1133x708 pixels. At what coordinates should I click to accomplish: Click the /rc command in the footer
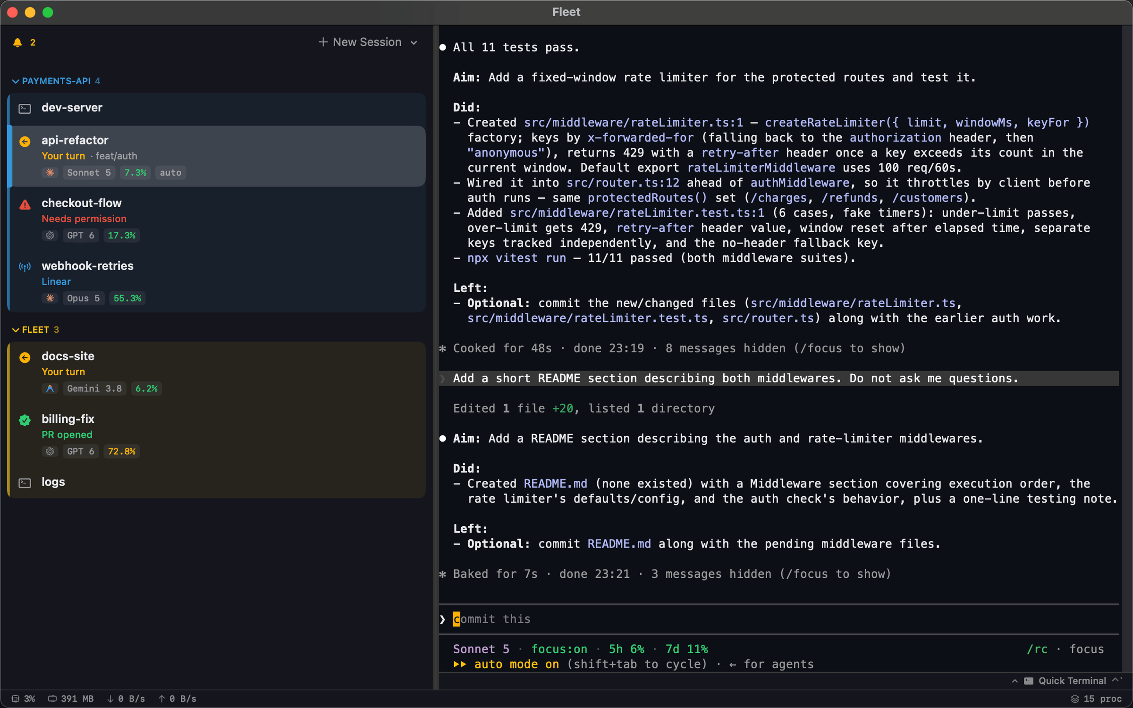pyautogui.click(x=1037, y=649)
